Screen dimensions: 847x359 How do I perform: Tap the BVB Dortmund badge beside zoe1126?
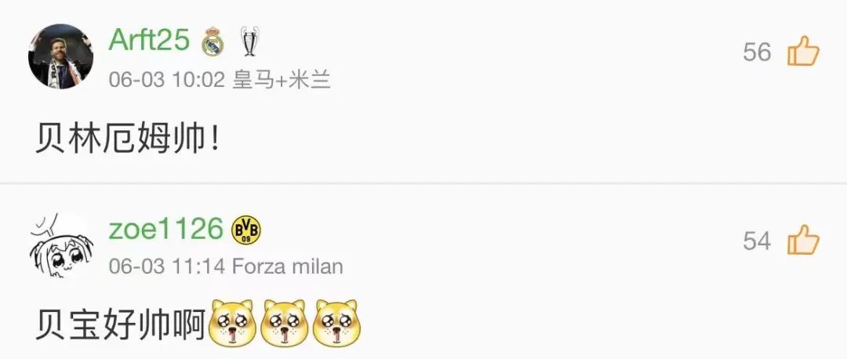(x=245, y=230)
